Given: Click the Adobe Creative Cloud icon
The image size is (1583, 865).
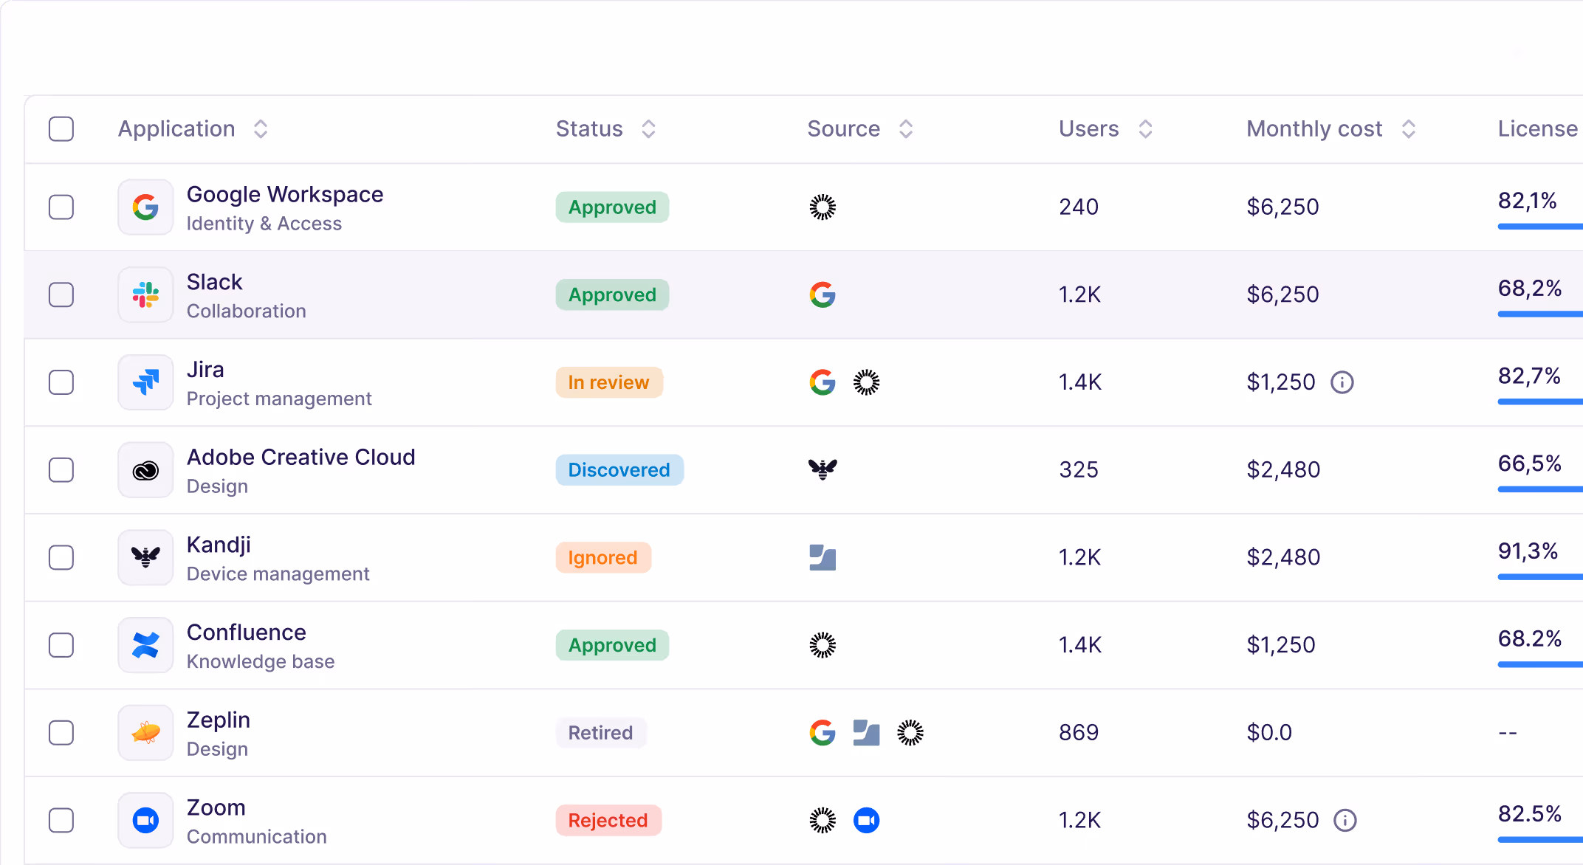Looking at the screenshot, I should coord(145,470).
